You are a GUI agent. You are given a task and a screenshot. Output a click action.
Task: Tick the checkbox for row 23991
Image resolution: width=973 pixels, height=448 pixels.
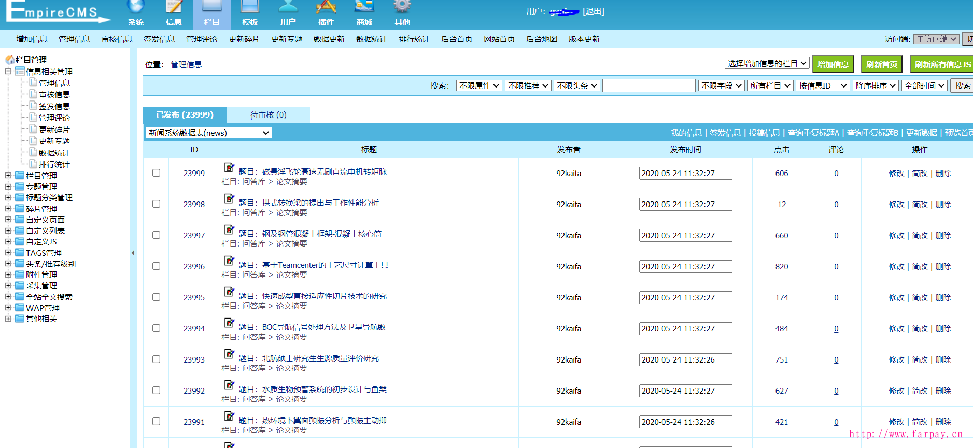(x=156, y=422)
